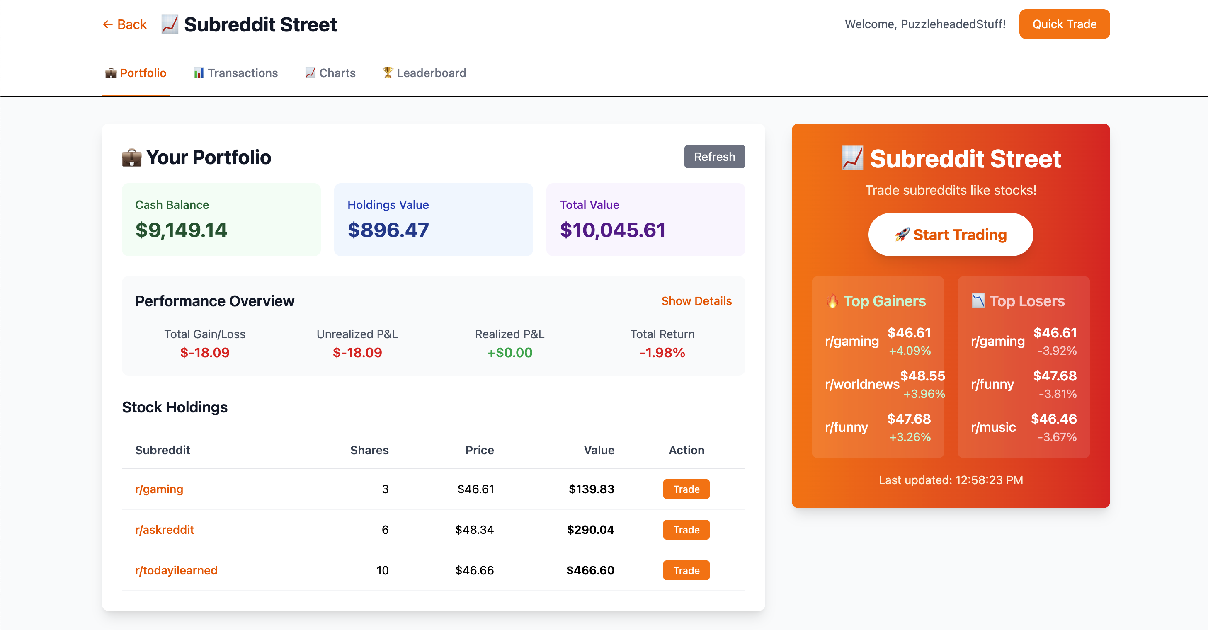Click the briefcase icon beside Your Portfolio

tap(132, 157)
